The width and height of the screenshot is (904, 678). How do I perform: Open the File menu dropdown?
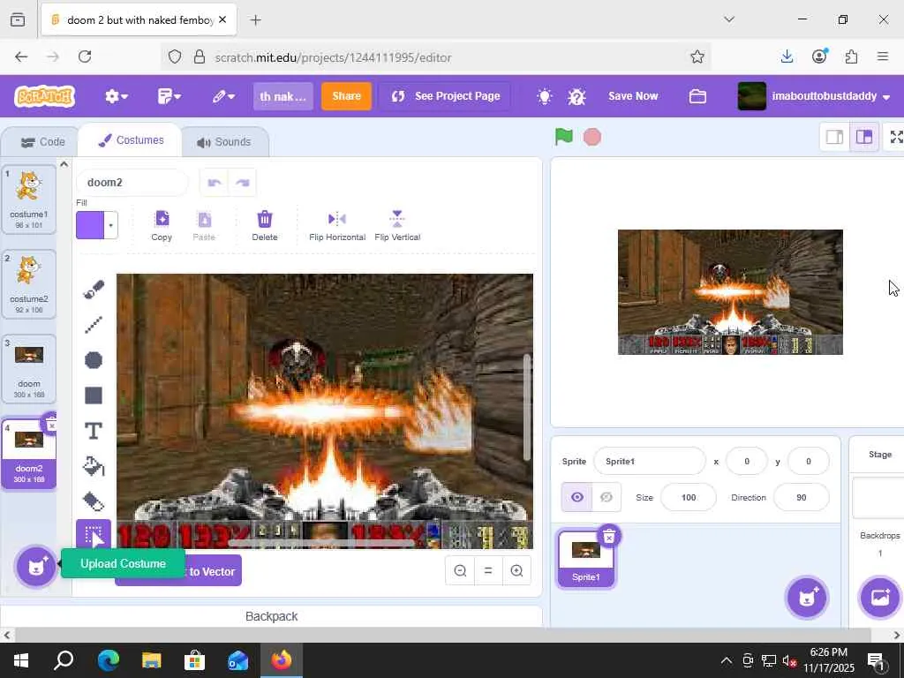tap(169, 96)
